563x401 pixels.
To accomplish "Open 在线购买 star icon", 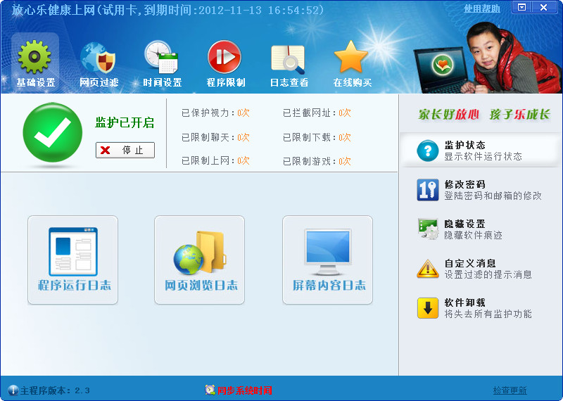I will tap(350, 57).
